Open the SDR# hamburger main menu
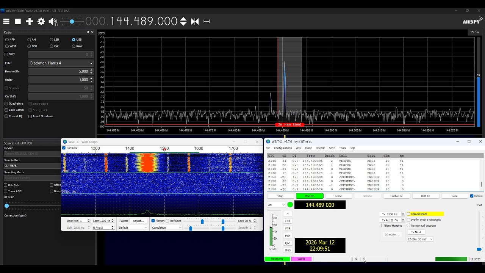 point(6,22)
